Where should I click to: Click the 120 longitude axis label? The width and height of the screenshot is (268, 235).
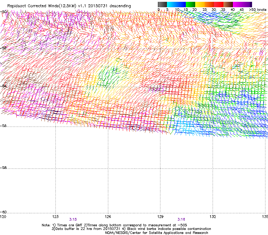(3, 217)
